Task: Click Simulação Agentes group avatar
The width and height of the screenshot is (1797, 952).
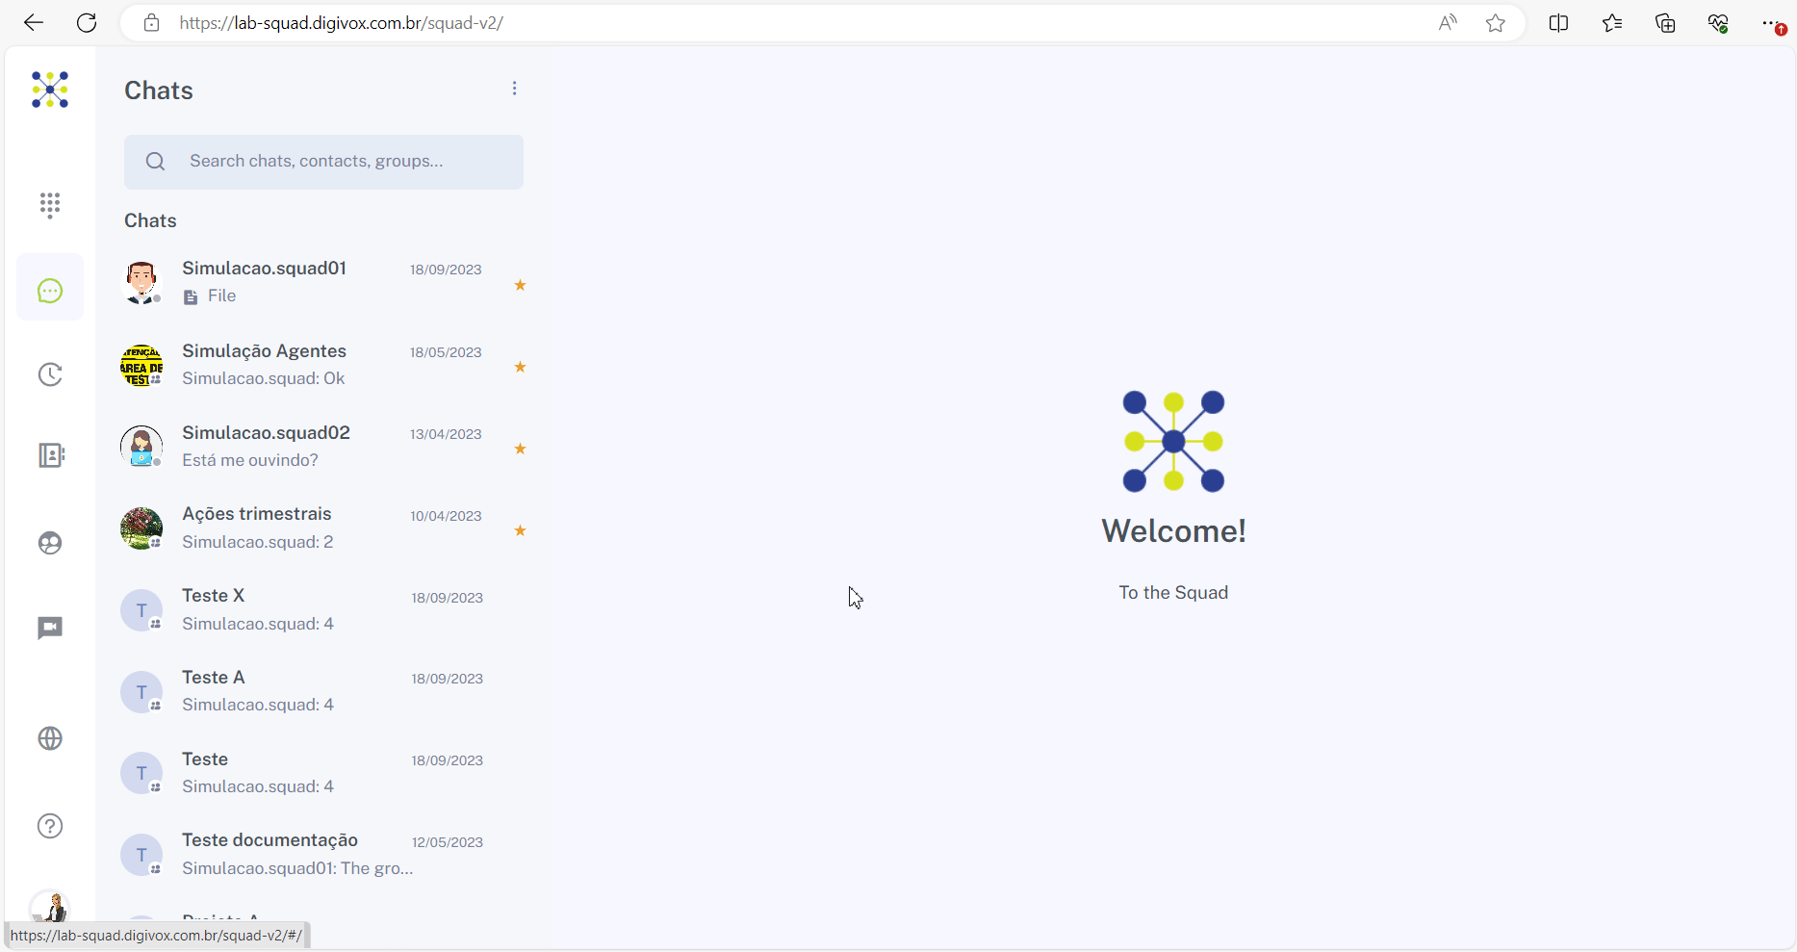Action: coord(141,366)
